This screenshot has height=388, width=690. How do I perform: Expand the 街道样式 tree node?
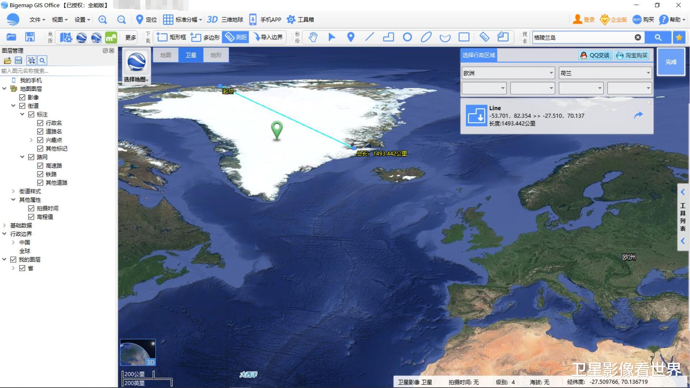pos(13,191)
